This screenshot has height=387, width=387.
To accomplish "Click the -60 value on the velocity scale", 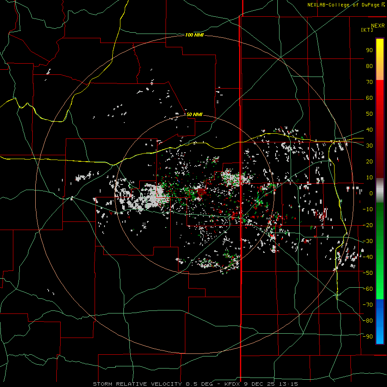I will (x=368, y=289).
